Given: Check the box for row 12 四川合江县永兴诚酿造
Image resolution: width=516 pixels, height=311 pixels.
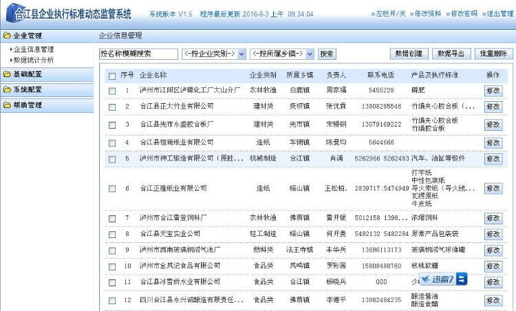Looking at the screenshot, I should tap(112, 301).
